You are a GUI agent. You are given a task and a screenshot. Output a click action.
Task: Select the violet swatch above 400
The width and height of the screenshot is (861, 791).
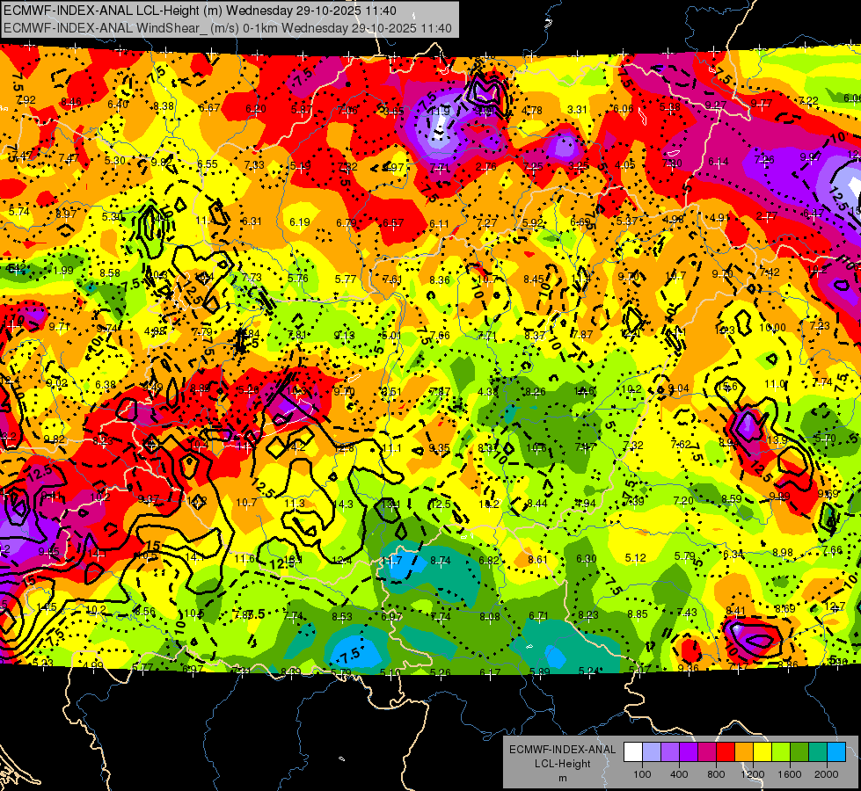[688, 752]
